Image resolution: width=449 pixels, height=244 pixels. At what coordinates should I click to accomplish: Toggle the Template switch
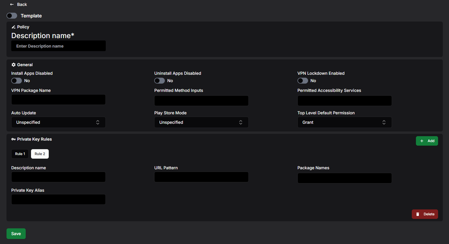click(x=12, y=16)
